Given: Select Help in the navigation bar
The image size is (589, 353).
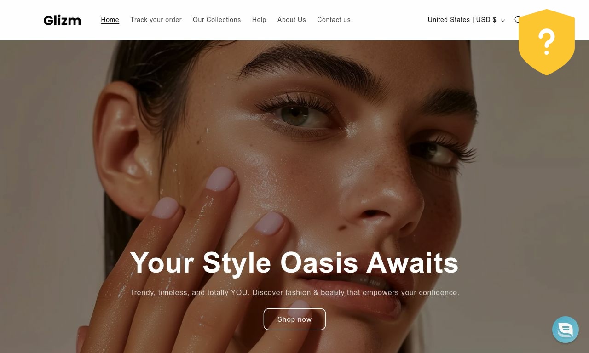Looking at the screenshot, I should click(x=259, y=20).
